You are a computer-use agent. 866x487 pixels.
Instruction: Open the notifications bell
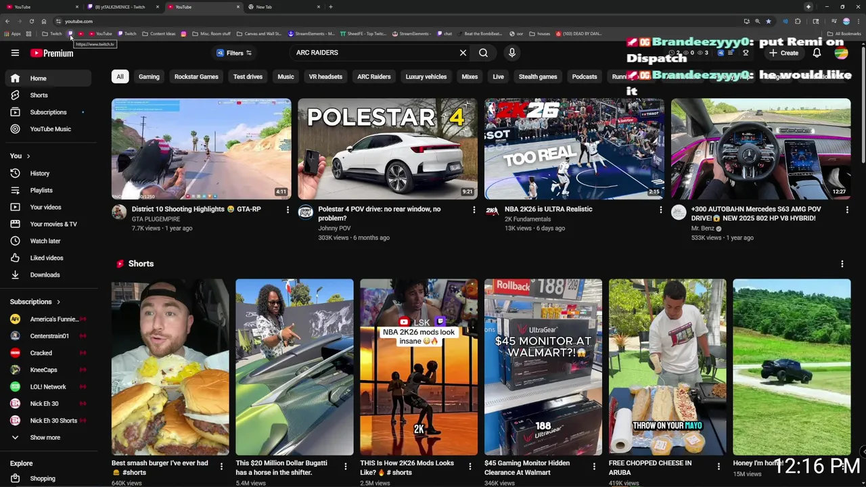tap(817, 53)
